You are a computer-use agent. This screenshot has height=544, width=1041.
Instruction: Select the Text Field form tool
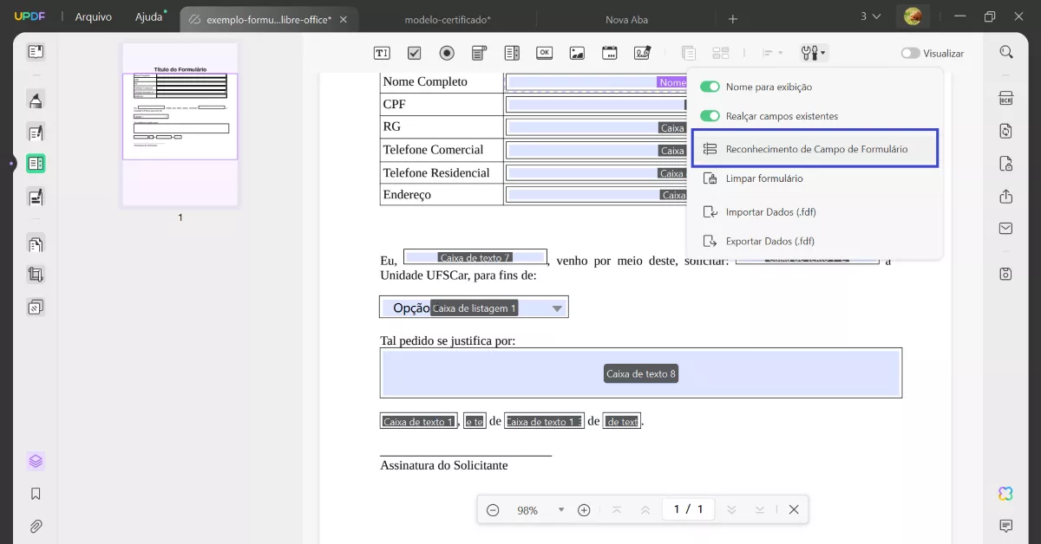pos(381,52)
